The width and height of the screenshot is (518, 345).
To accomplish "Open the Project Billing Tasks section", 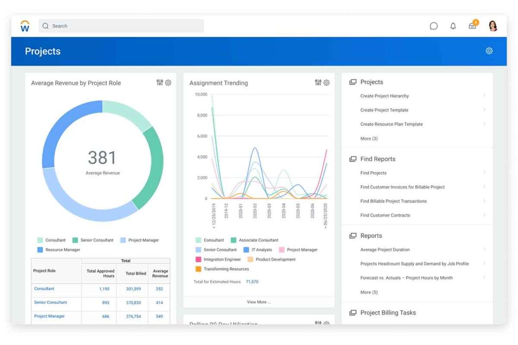I will pyautogui.click(x=388, y=312).
